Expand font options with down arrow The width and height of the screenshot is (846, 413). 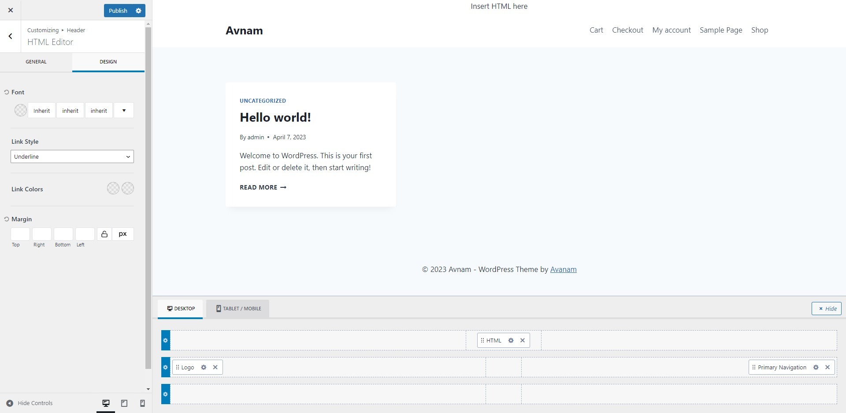[124, 111]
